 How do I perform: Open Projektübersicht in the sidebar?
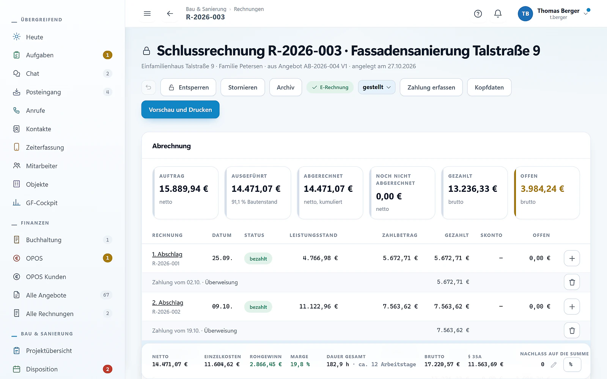[62, 351]
